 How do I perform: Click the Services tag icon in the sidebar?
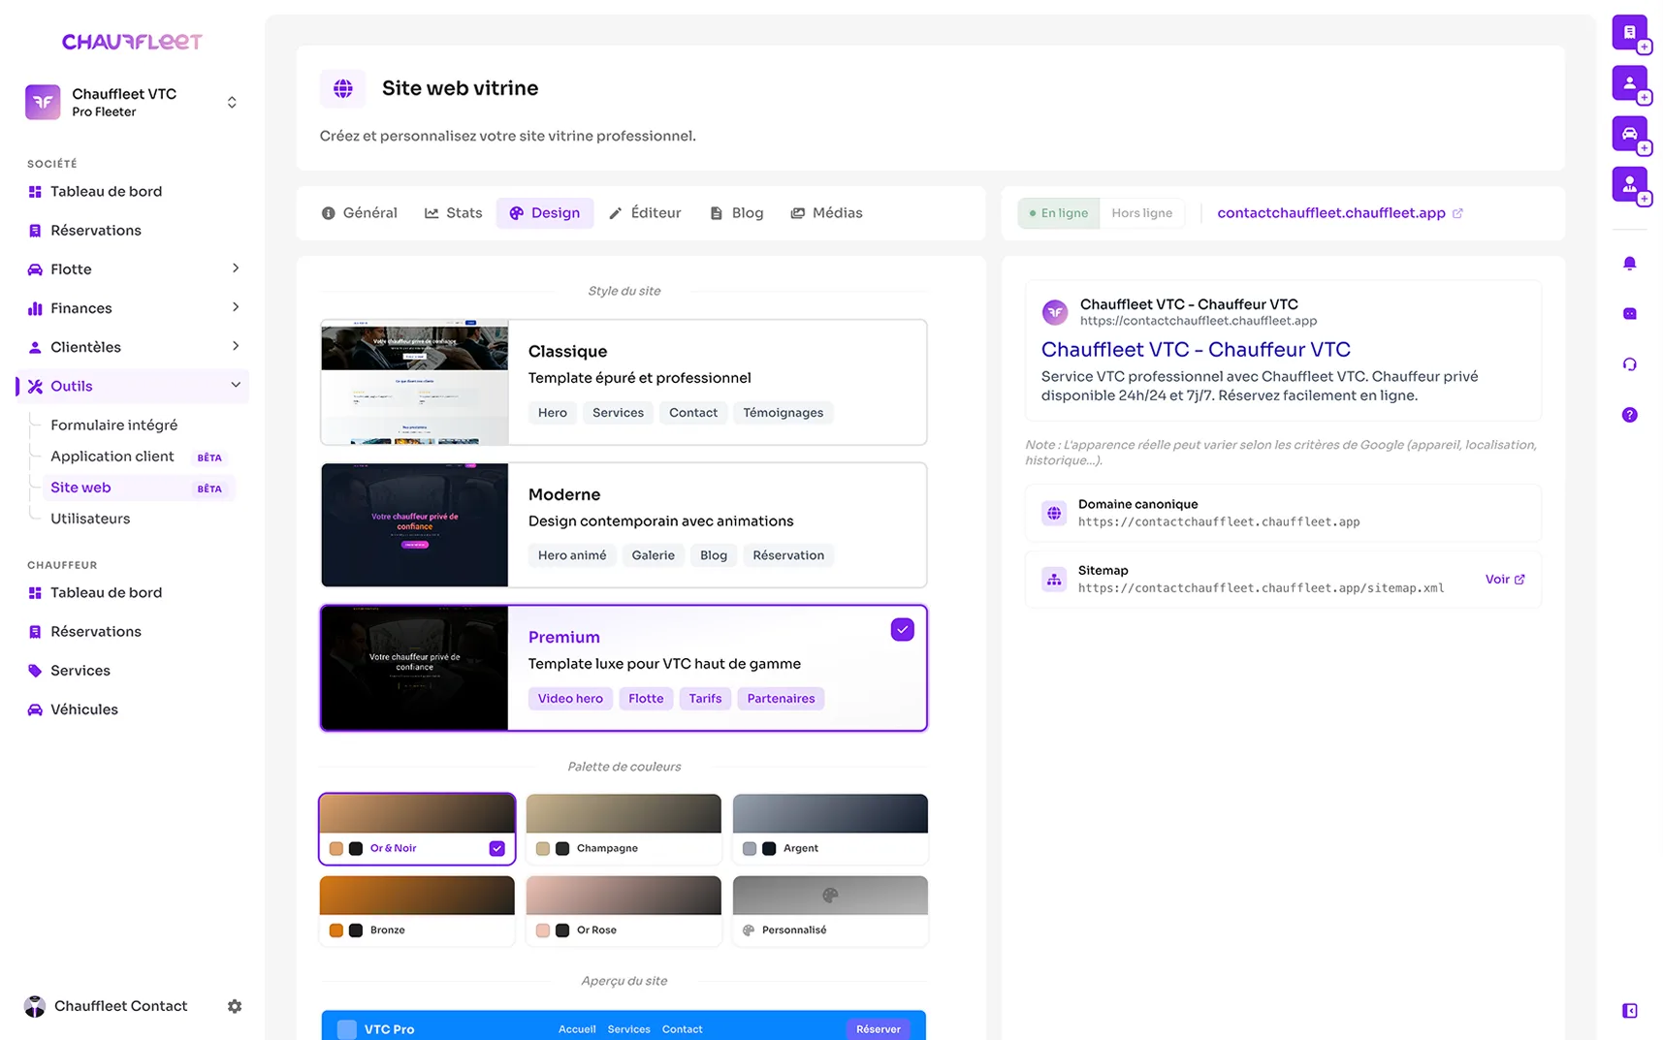coord(35,671)
